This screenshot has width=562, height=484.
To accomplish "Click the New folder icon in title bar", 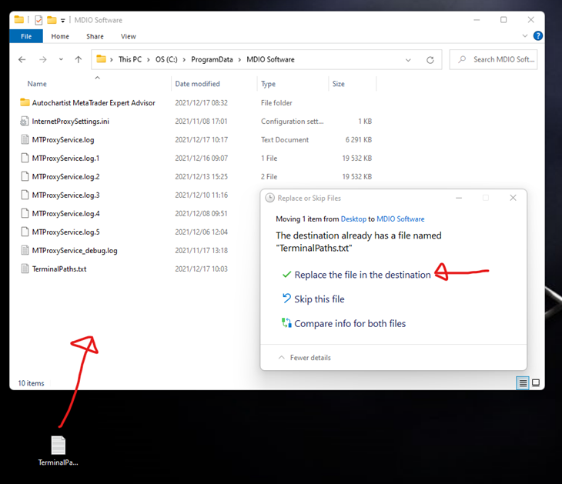I will click(52, 20).
